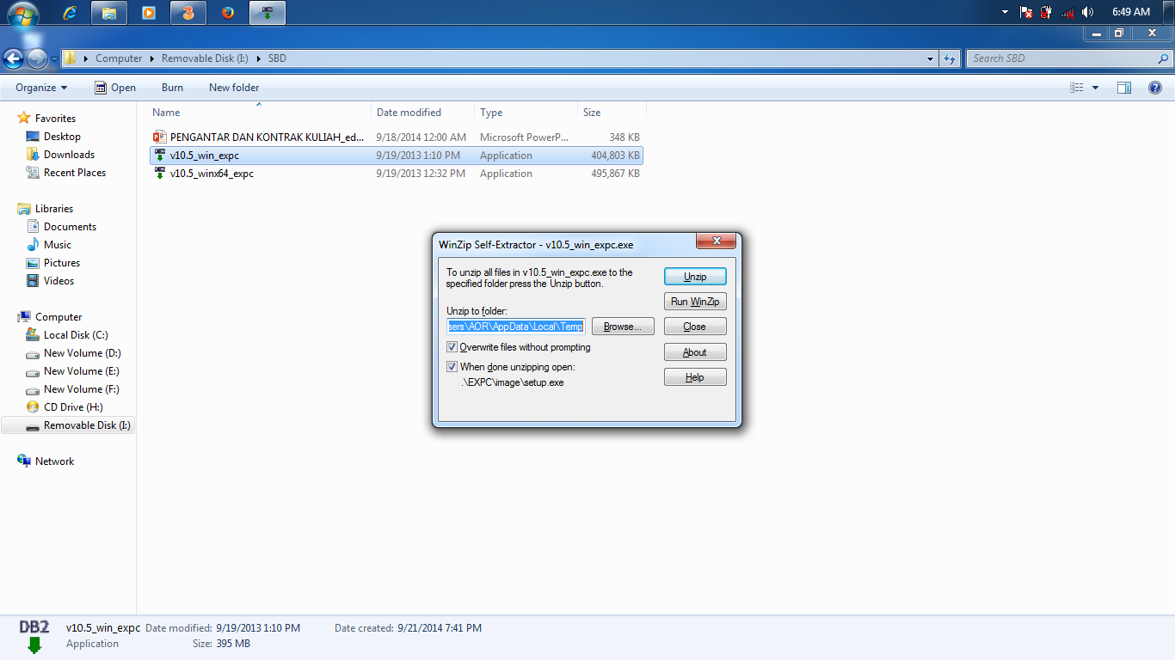Click the About button
This screenshot has width=1175, height=660.
(x=695, y=352)
